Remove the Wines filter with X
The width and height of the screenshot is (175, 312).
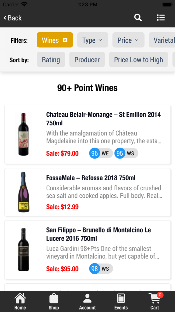pos(65,40)
